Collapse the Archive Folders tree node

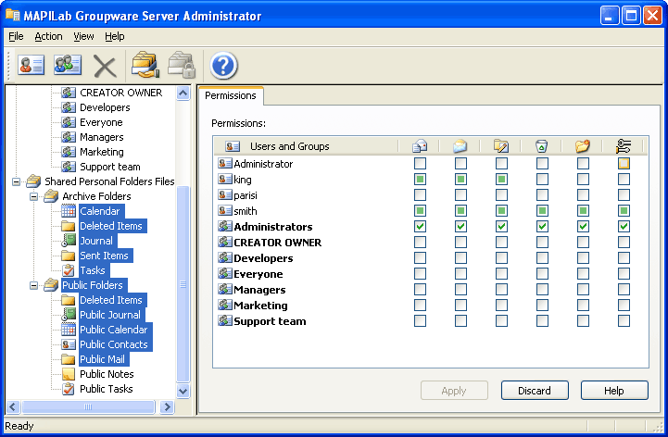pyautogui.click(x=33, y=197)
